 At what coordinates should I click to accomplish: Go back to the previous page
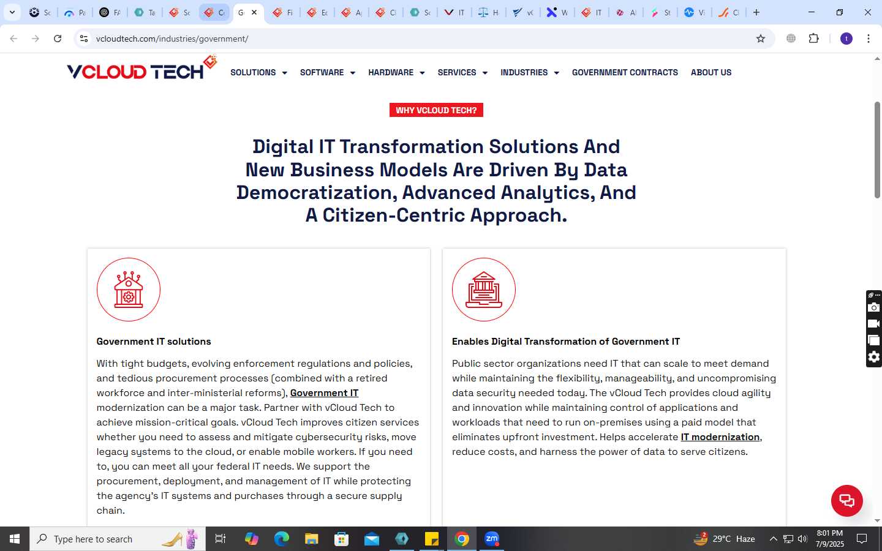(13, 39)
